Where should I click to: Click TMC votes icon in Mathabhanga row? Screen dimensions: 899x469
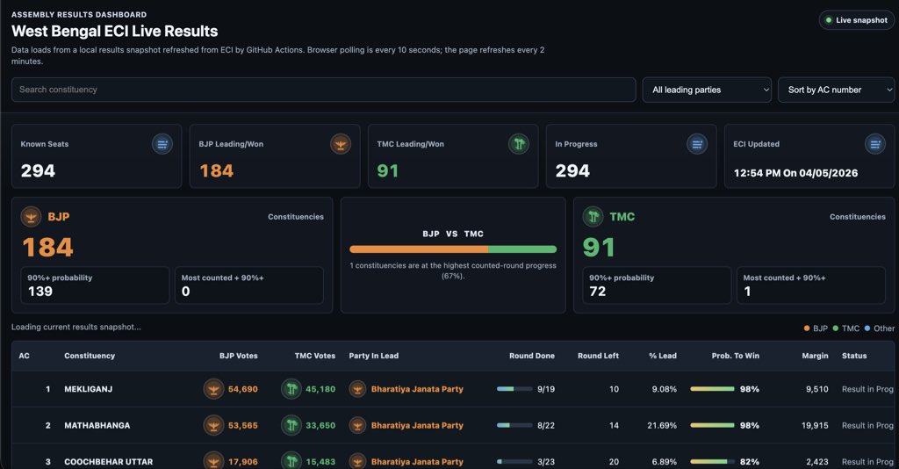tap(291, 425)
